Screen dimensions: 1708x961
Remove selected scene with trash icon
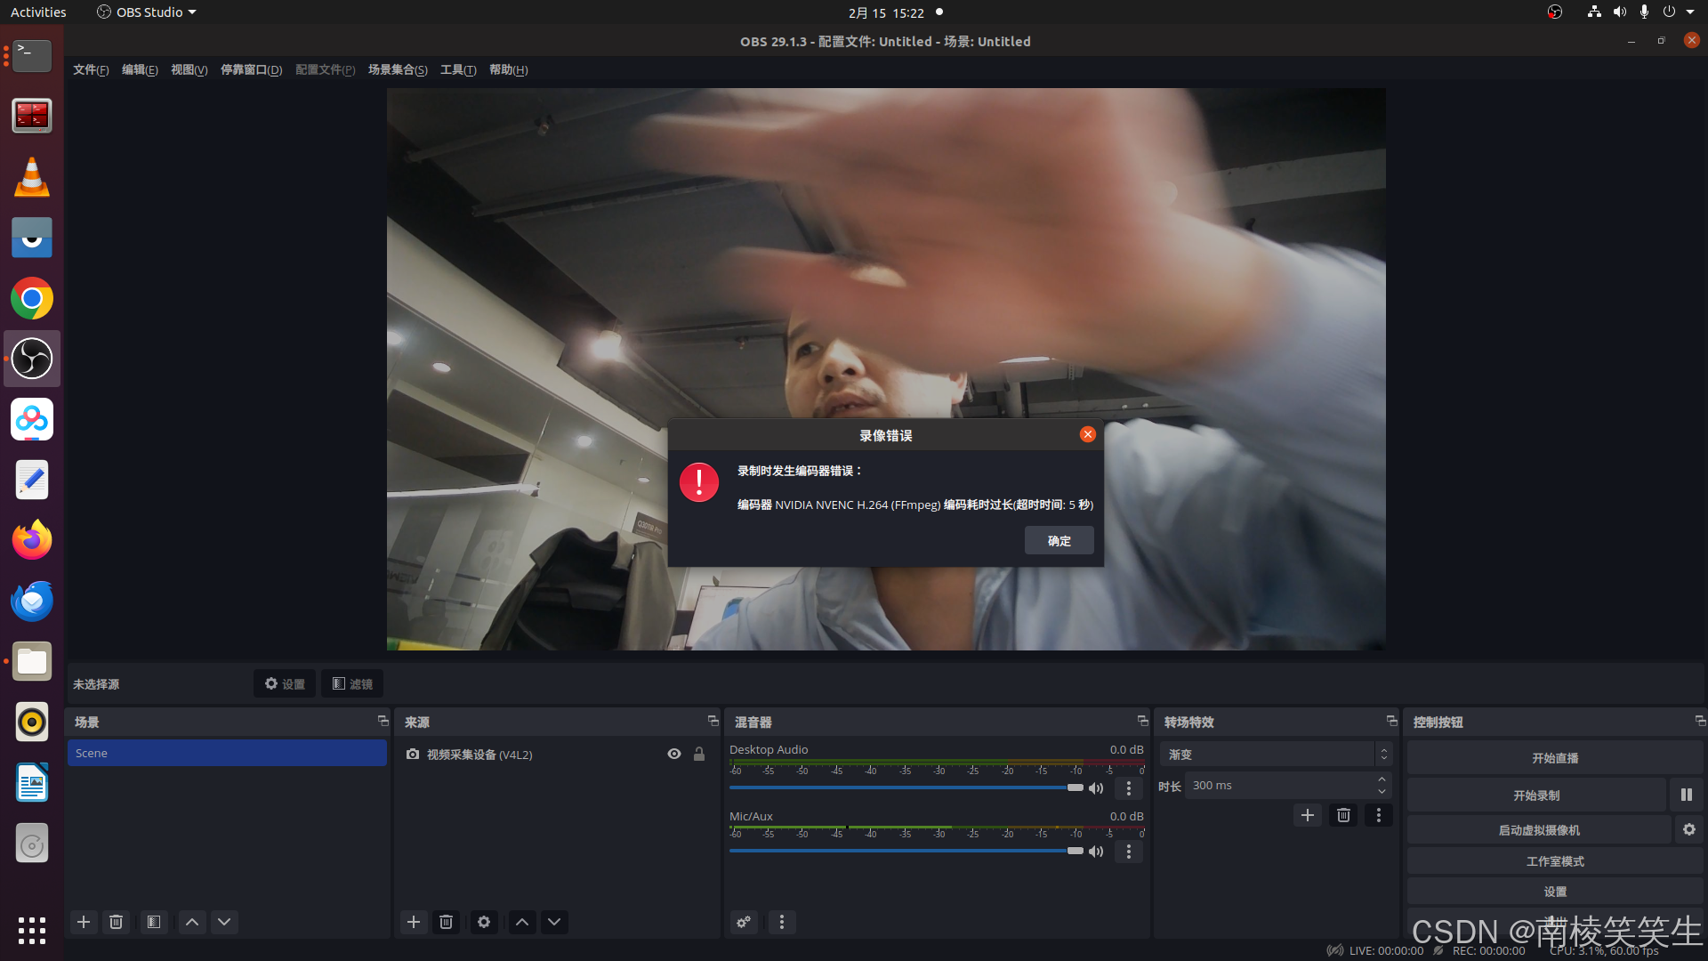click(x=116, y=922)
